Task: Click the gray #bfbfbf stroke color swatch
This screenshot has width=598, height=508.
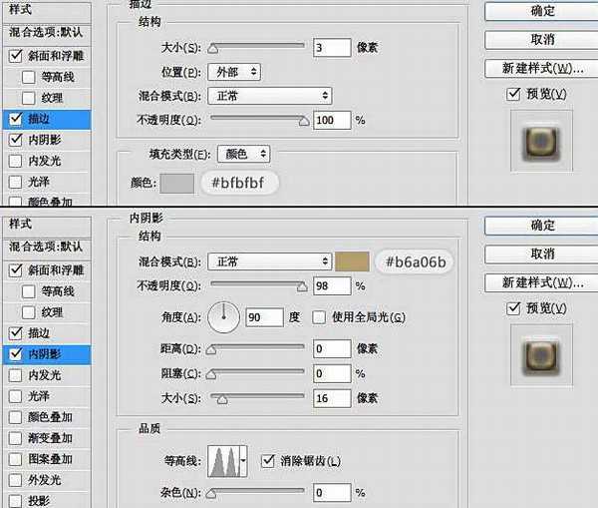Action: [x=176, y=183]
